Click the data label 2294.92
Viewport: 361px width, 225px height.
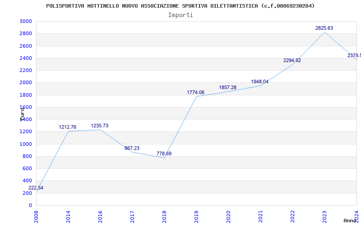(x=292, y=60)
